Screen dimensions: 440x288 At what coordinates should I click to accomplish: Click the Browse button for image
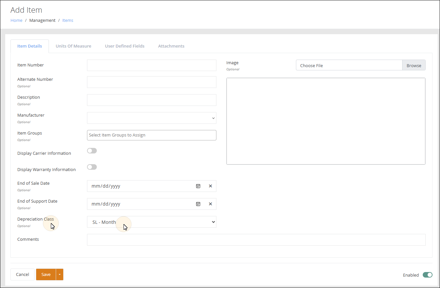pyautogui.click(x=414, y=65)
